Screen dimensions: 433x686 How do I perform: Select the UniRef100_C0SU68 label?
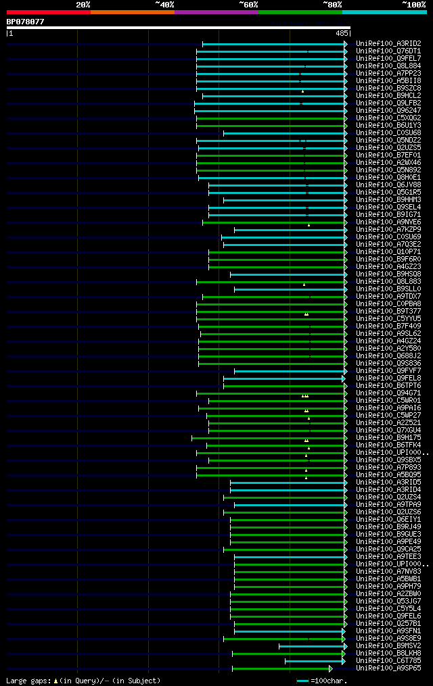(x=389, y=133)
